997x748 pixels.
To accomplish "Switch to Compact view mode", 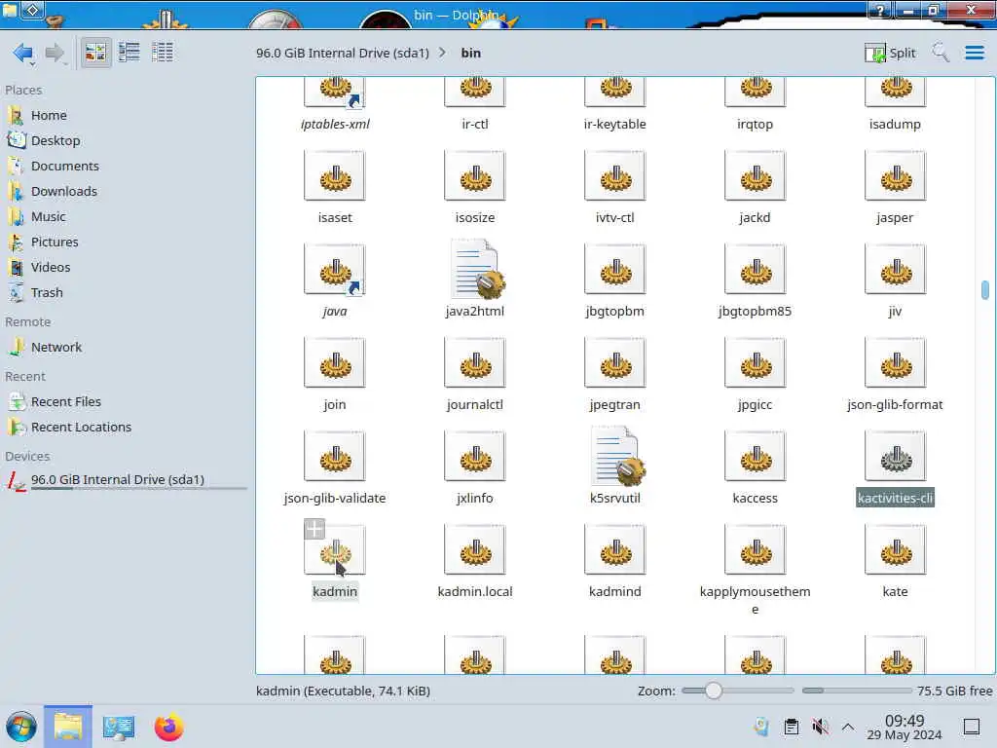I will (129, 53).
